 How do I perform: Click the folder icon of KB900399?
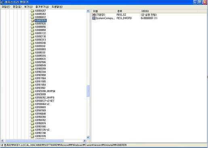tap(32, 69)
